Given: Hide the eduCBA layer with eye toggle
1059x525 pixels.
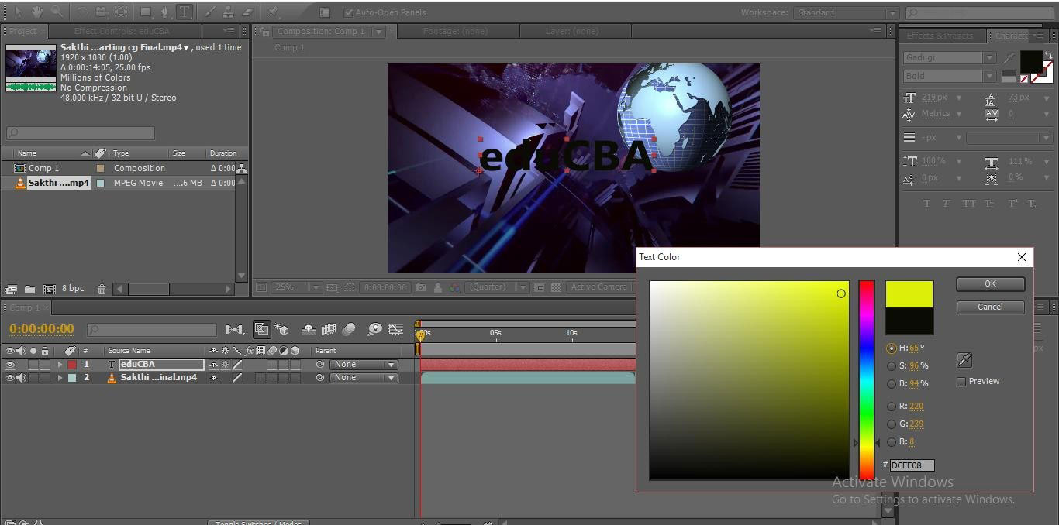Looking at the screenshot, I should point(10,365).
